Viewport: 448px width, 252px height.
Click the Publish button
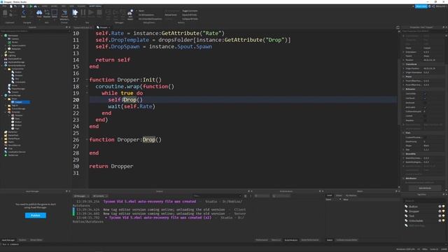[x=36, y=216]
